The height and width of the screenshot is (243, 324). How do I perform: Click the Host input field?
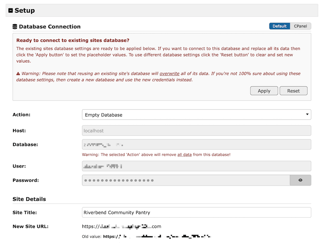(196, 131)
